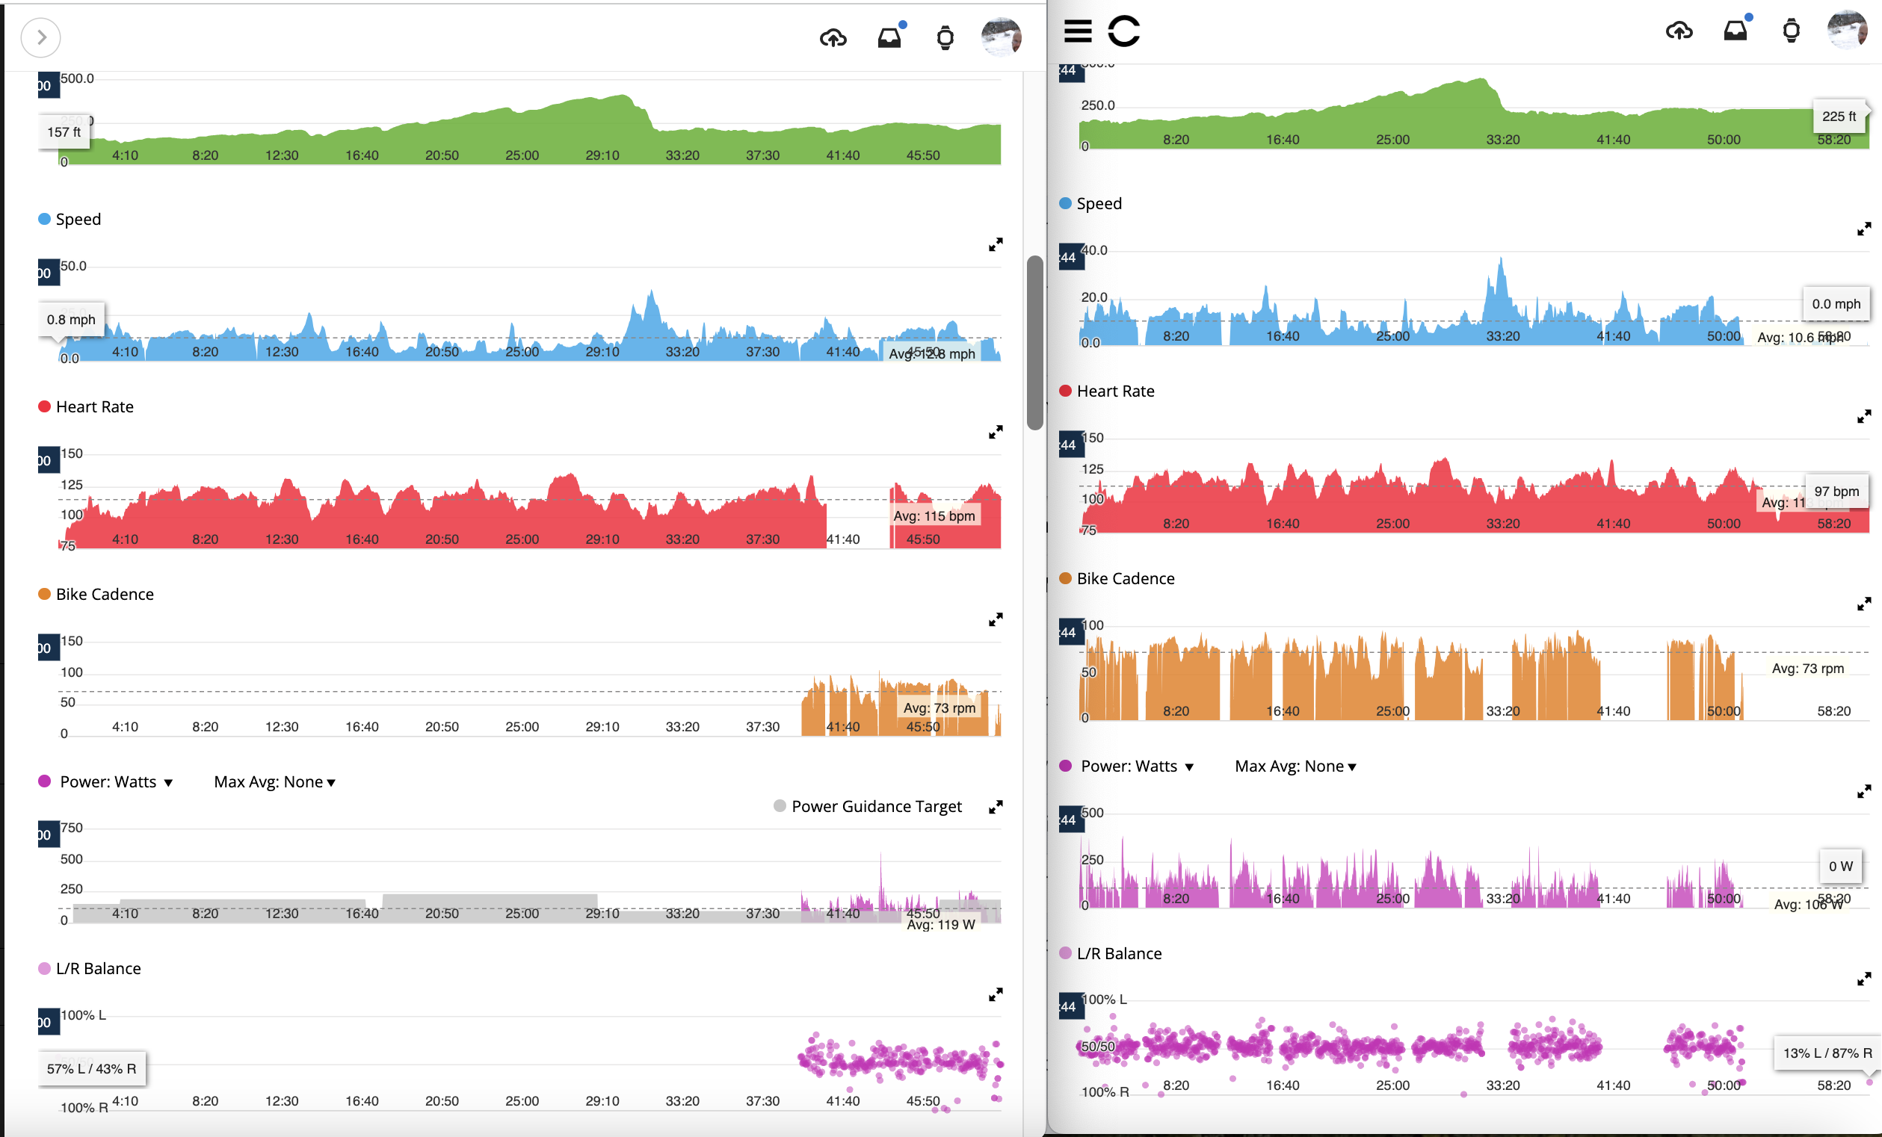
Task: Toggle the Power Guidance Target legend in left window
Action: pos(868,806)
